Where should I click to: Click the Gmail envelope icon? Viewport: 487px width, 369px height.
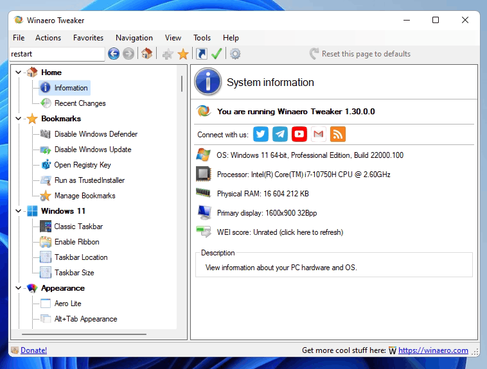point(319,134)
